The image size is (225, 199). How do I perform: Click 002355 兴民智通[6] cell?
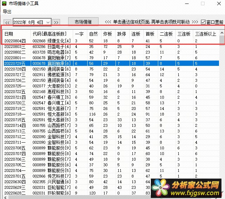click(52, 182)
